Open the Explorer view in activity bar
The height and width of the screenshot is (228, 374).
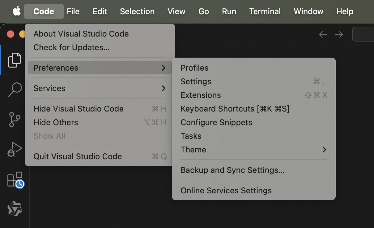pyautogui.click(x=15, y=60)
